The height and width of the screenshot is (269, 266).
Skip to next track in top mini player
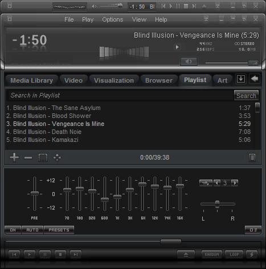click(194, 6)
